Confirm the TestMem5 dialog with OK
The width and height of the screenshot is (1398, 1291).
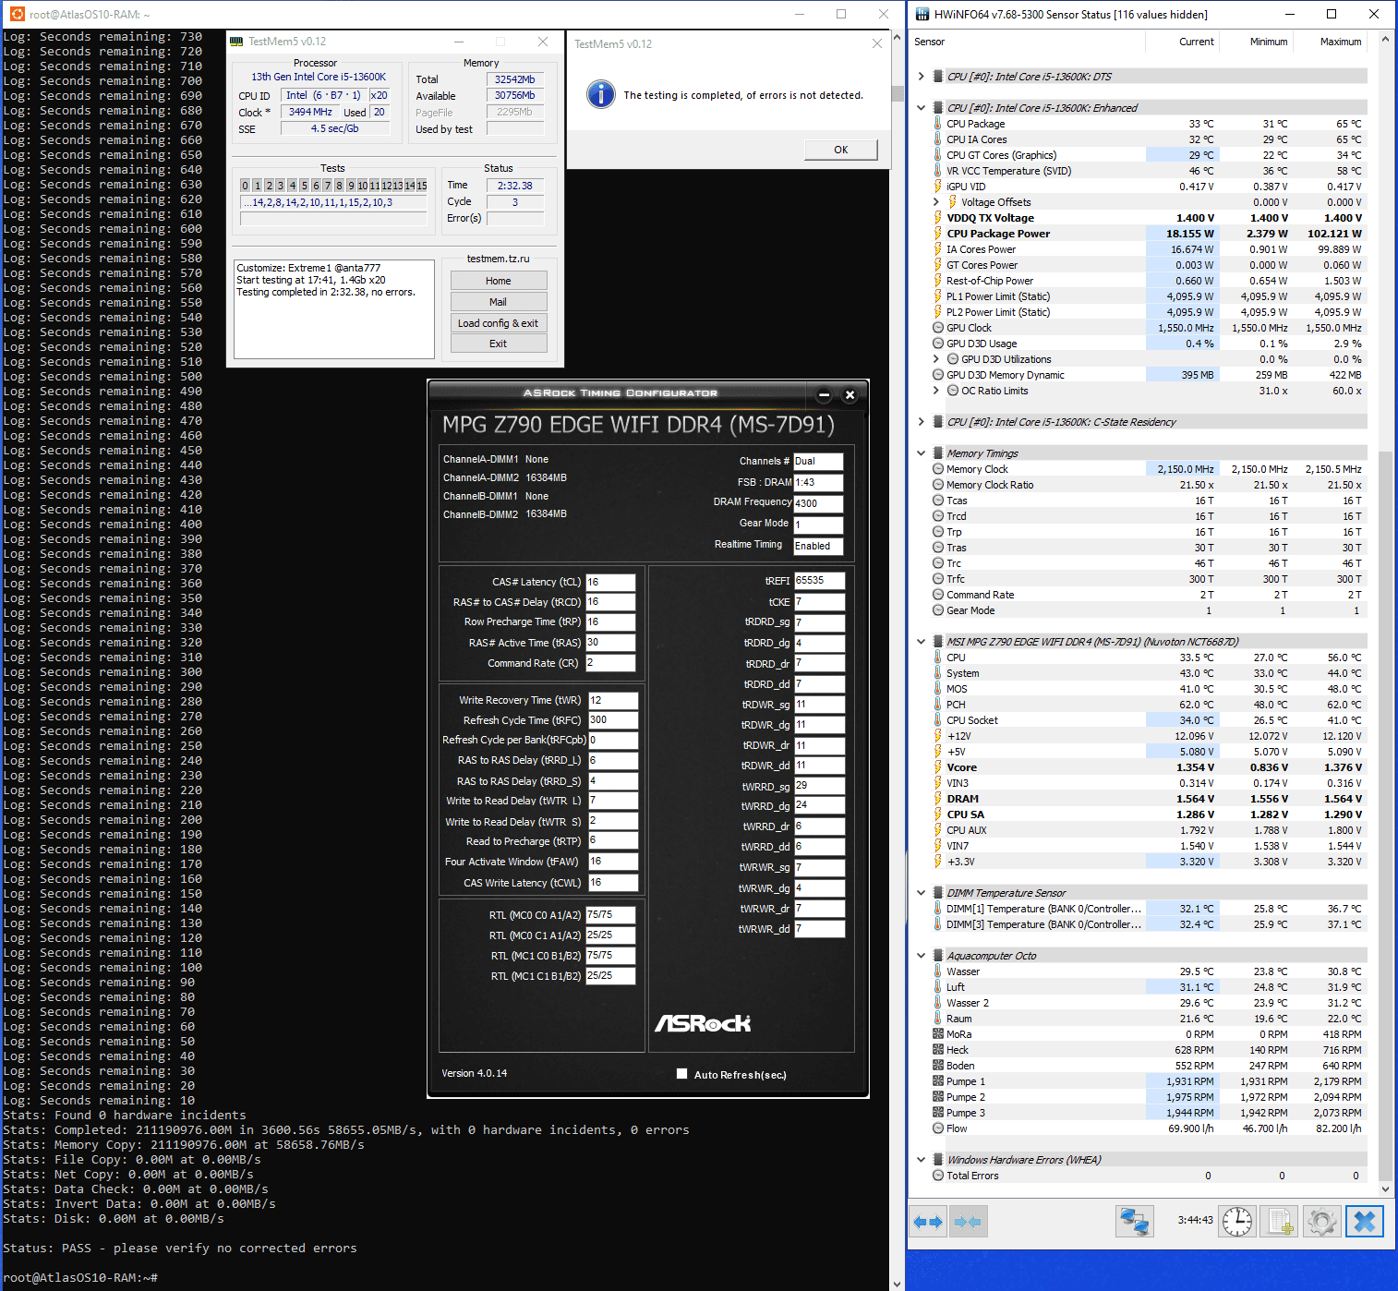841,150
